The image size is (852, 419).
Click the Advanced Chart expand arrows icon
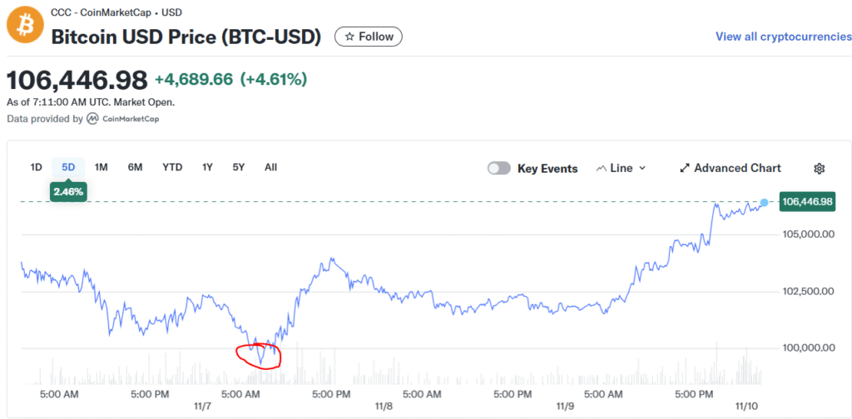pos(685,168)
